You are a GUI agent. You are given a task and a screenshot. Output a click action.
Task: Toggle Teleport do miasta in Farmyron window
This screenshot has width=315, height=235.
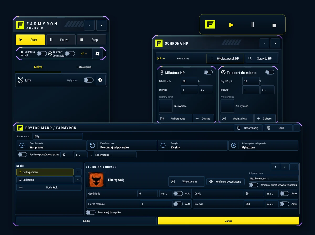coord(70,54)
